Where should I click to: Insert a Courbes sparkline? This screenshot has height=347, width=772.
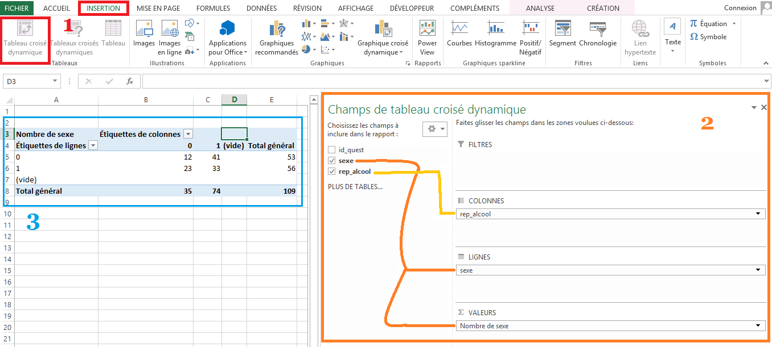point(459,35)
